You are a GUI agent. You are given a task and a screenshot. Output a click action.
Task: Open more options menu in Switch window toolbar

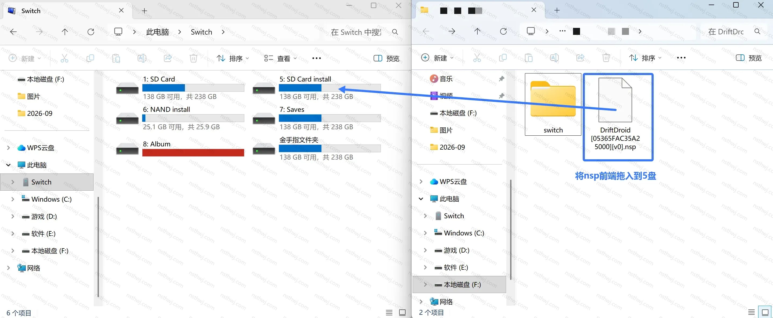click(x=316, y=58)
